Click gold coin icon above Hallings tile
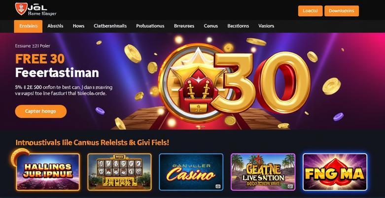 tap(20, 157)
